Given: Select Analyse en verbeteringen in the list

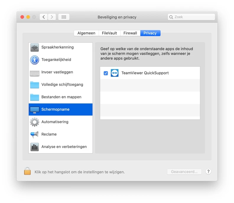Looking at the screenshot, I should tap(61, 147).
